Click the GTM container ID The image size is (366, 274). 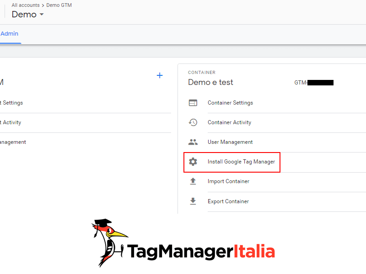point(314,83)
